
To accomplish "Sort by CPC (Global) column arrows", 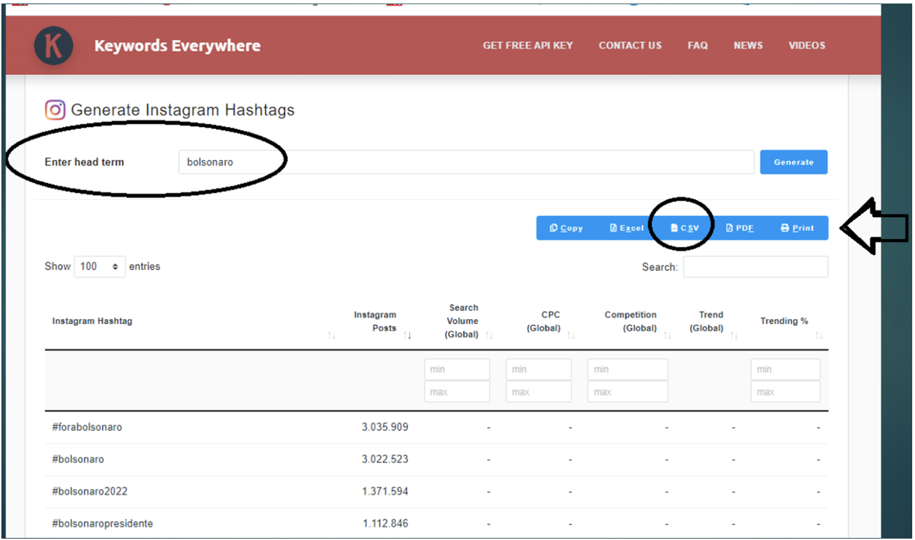I will [x=571, y=336].
